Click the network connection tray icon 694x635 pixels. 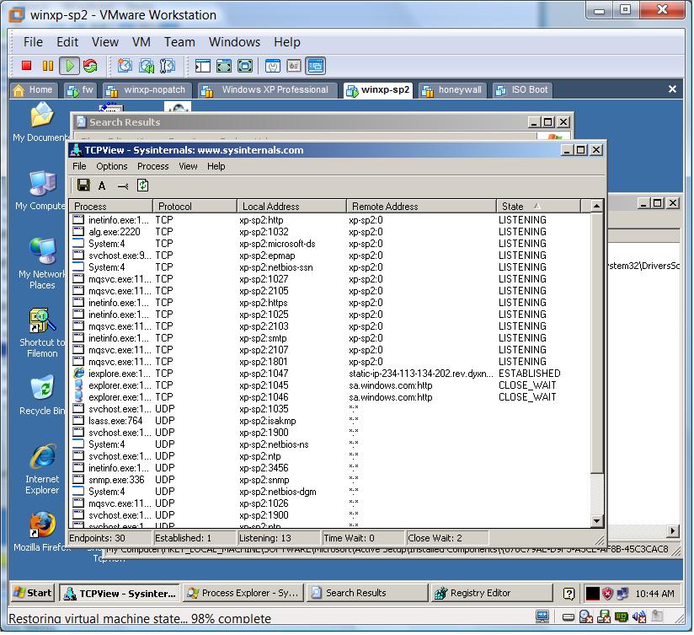622,594
